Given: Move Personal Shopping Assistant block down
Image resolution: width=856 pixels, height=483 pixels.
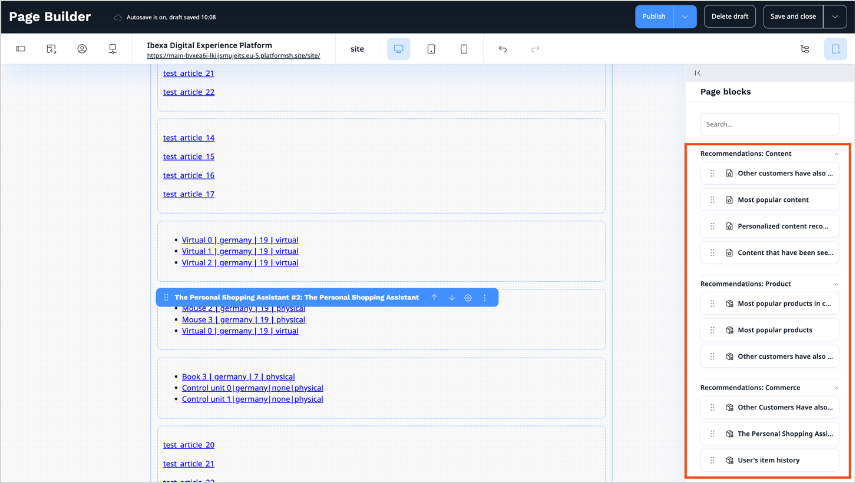Looking at the screenshot, I should [x=452, y=298].
